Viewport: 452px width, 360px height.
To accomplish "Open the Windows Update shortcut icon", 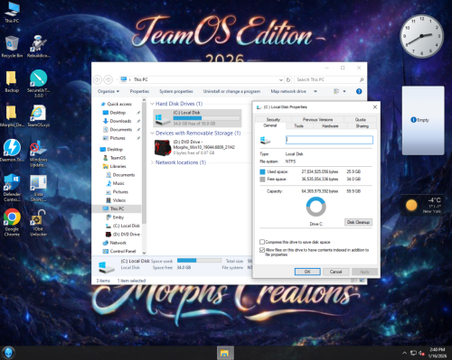I will click(x=38, y=153).
